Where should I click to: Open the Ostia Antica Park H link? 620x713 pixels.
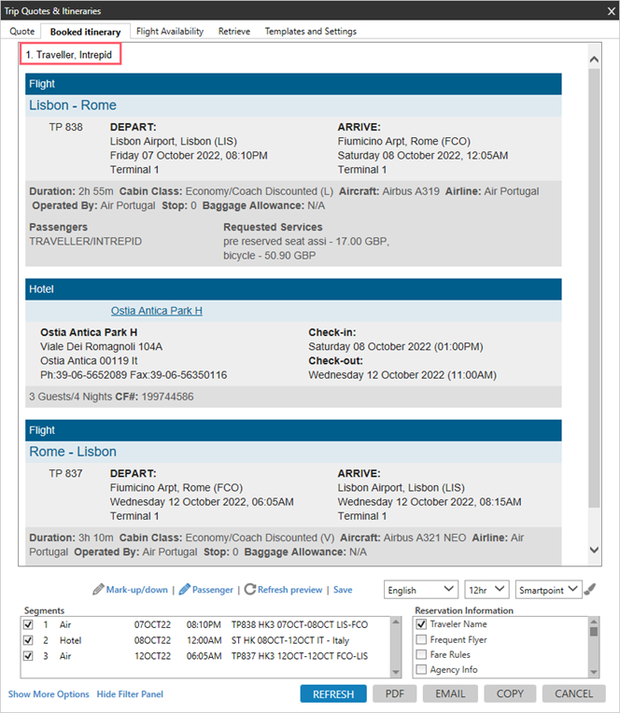click(x=156, y=311)
